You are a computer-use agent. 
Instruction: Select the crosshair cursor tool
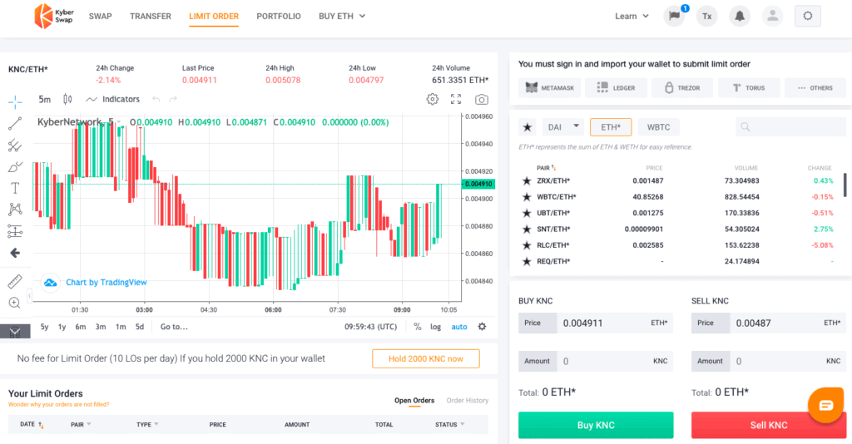click(x=15, y=101)
